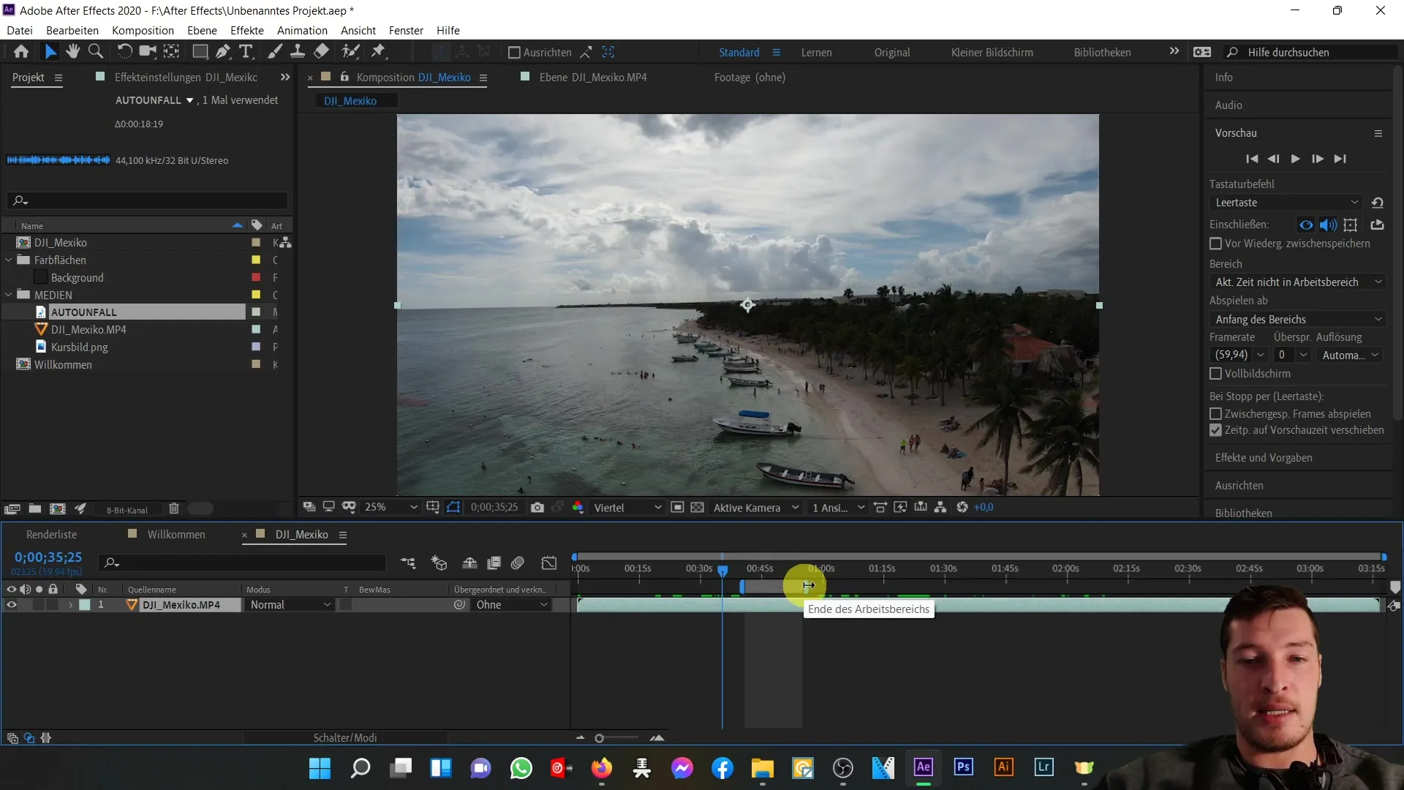
Task: Select the Hand tool in toolbar
Action: coord(72,51)
